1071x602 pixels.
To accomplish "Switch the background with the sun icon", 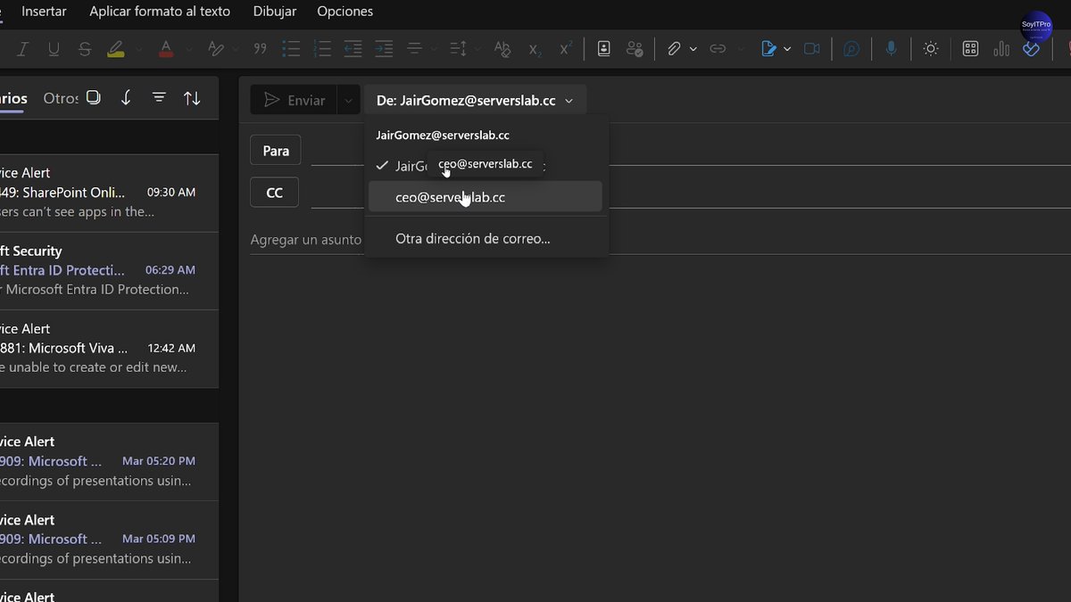I will tap(931, 49).
